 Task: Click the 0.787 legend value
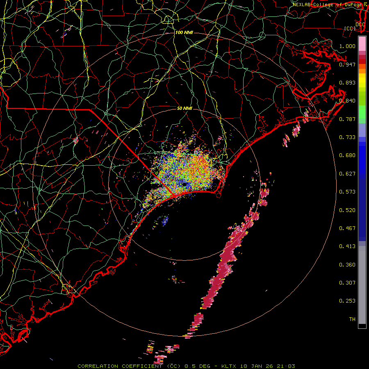coord(347,119)
